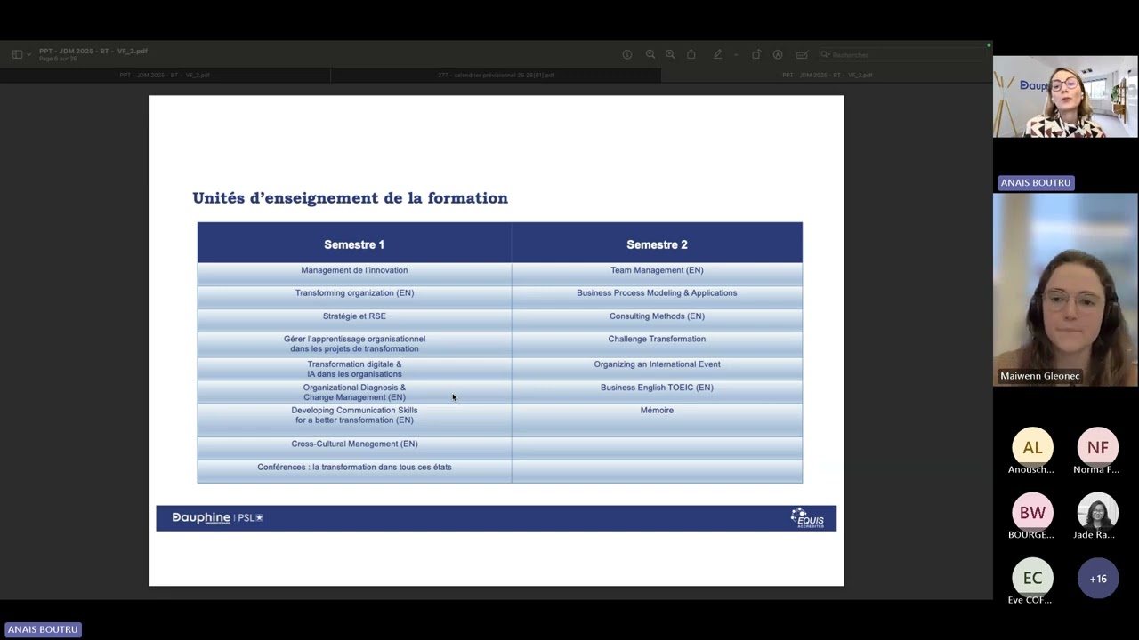Click the rotate page icon
The width and height of the screenshot is (1139, 640).
[756, 54]
